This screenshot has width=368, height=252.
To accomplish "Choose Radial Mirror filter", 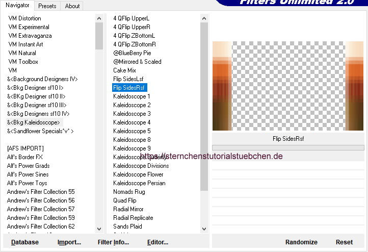I will (128, 209).
